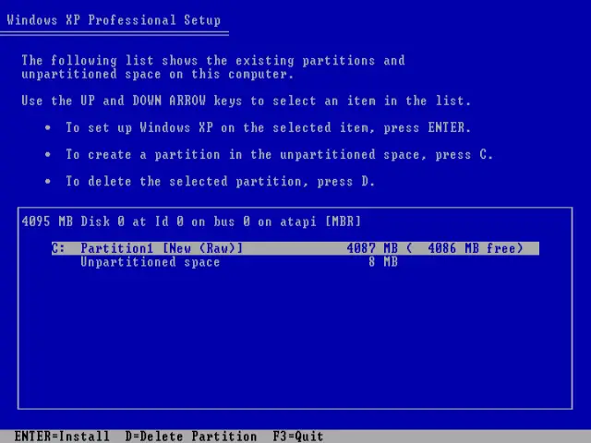591x443 pixels.
Task: Click the C: drive letter label
Action: coord(58,248)
